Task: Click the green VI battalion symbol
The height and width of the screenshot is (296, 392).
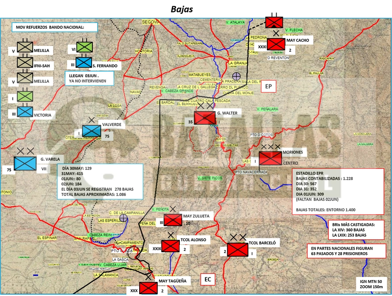Action: [84, 47]
